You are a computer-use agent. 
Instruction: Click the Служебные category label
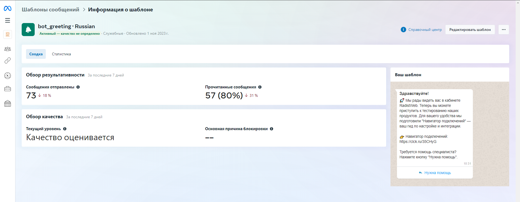coord(113,34)
